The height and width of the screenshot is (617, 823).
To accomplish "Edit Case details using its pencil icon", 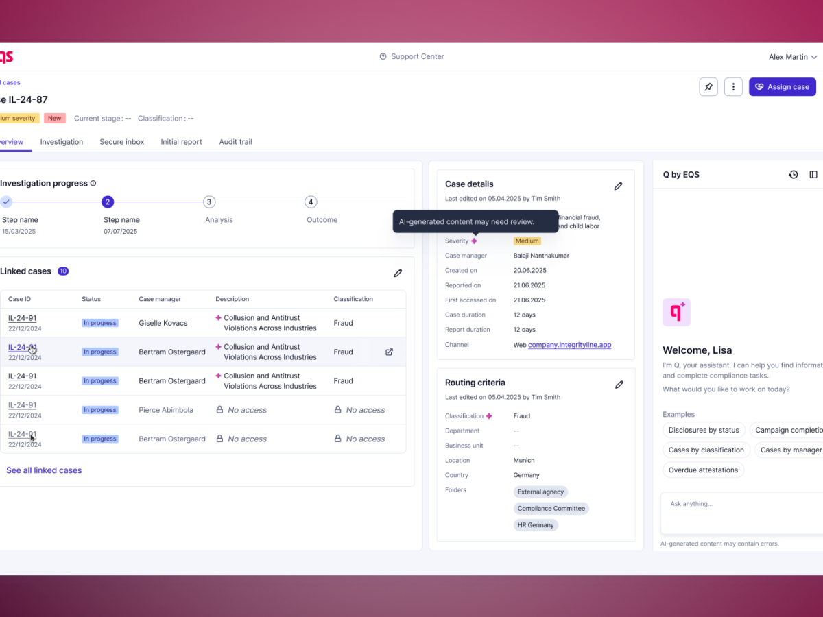I will coord(618,186).
